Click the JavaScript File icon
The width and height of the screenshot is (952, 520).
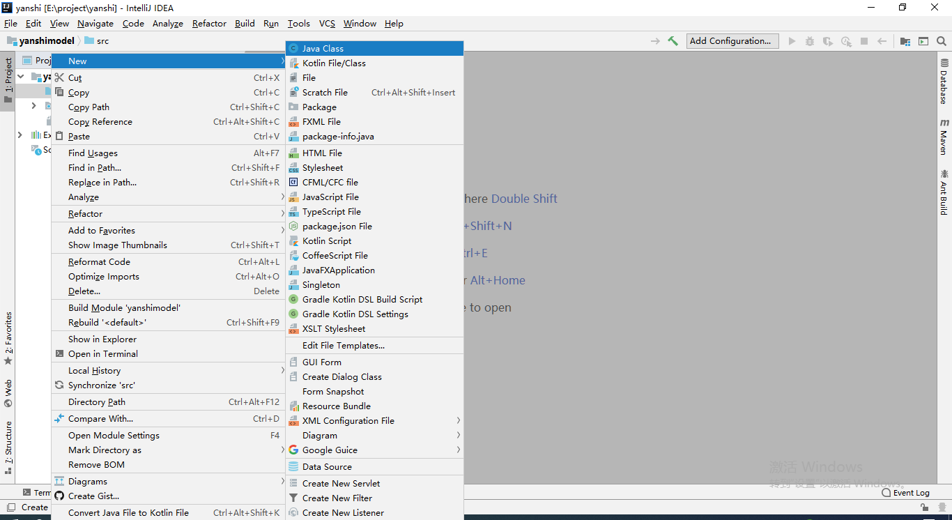point(293,197)
